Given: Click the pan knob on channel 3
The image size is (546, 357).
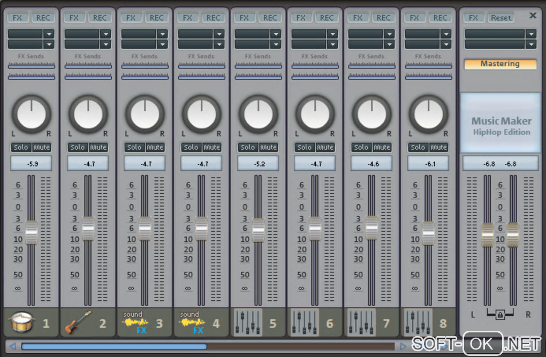Looking at the screenshot, I should (x=145, y=114).
